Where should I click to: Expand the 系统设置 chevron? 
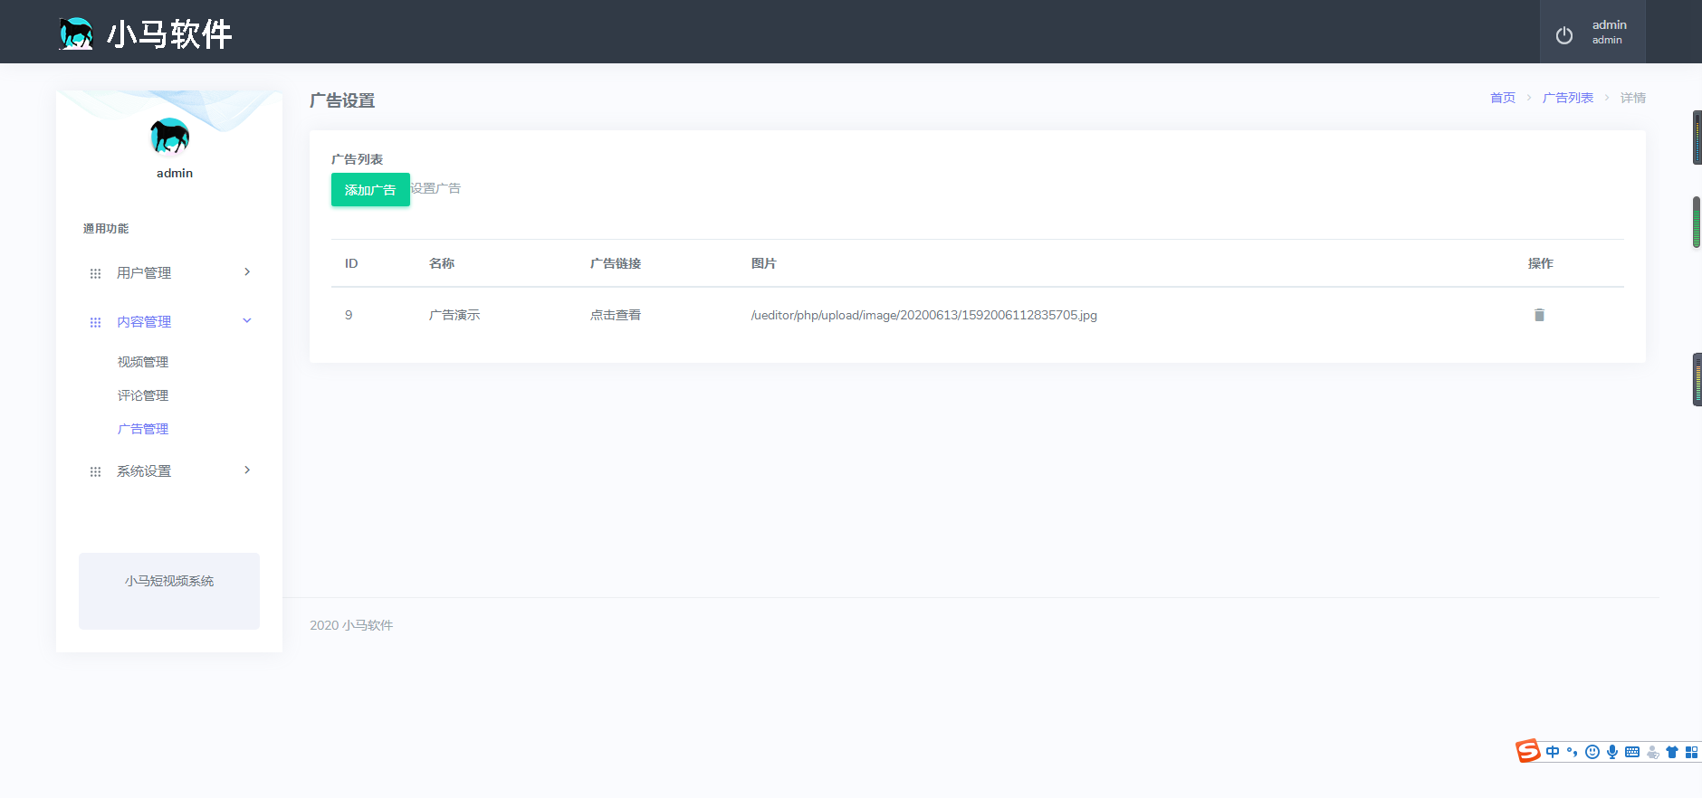click(x=247, y=470)
